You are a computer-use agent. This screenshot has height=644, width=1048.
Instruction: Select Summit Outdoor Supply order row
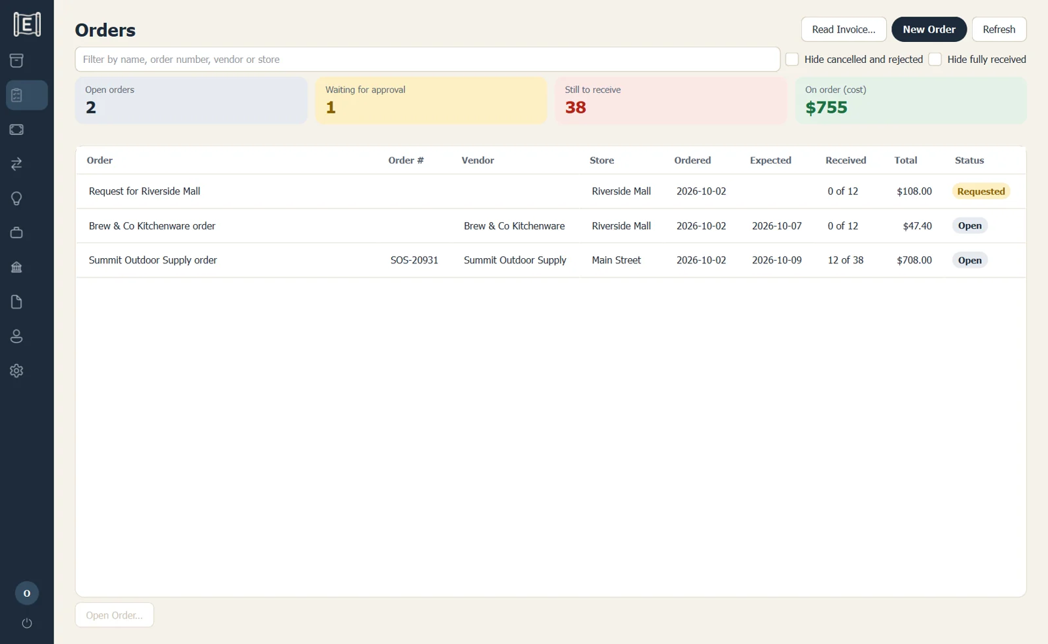(551, 260)
